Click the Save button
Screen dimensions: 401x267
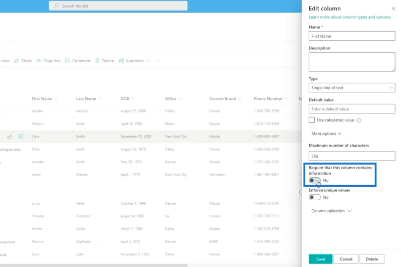(320, 259)
